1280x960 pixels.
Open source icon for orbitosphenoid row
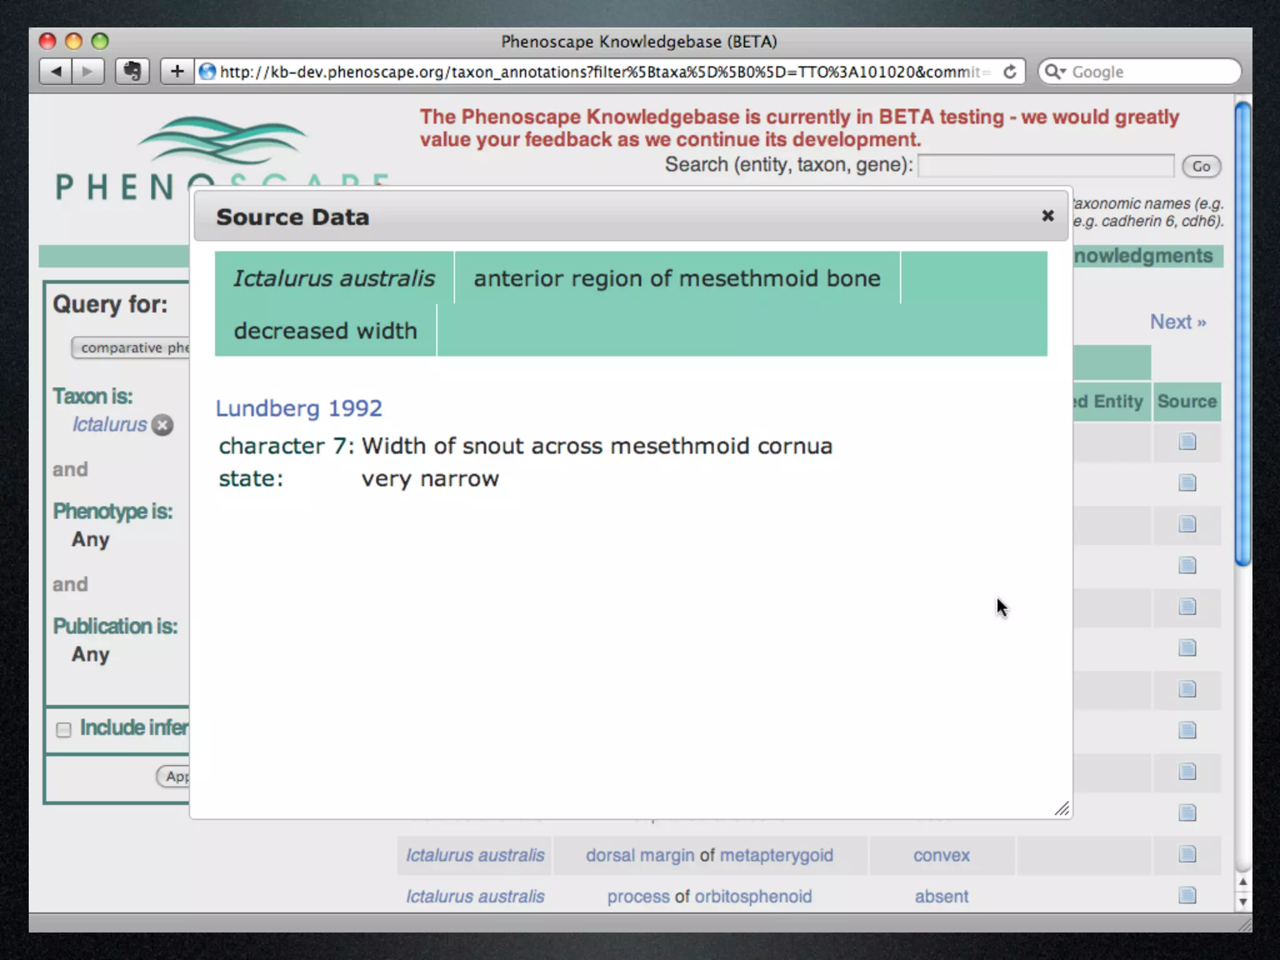click(1187, 895)
